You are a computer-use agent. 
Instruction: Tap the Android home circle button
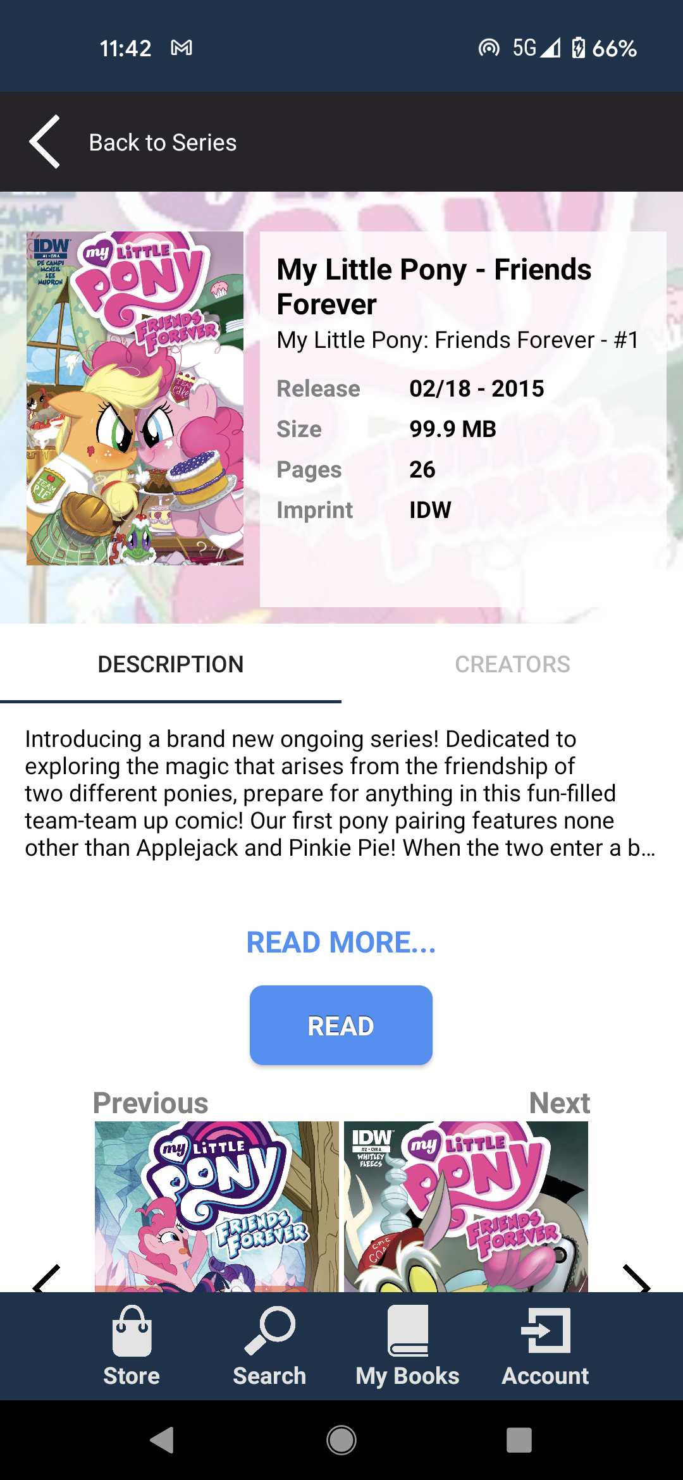tap(341, 1440)
